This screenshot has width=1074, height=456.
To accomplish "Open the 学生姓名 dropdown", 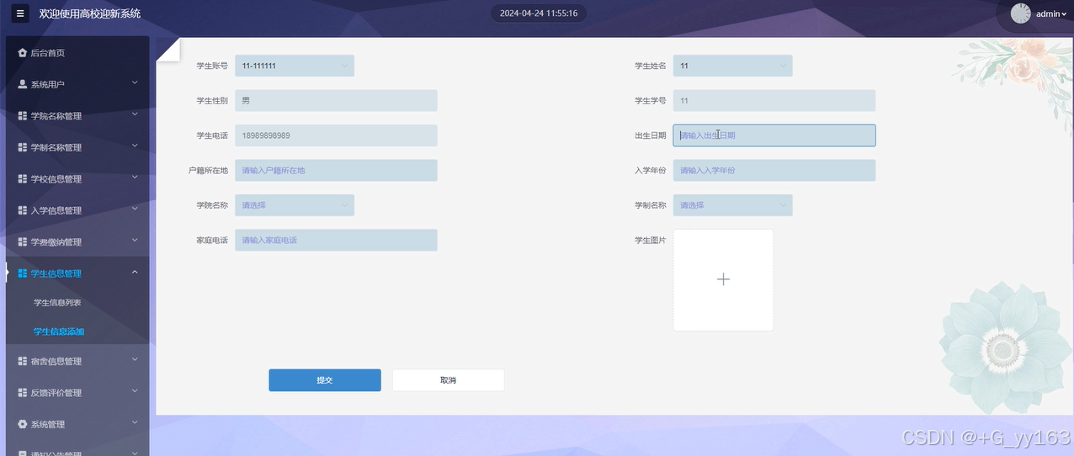I will (x=732, y=66).
